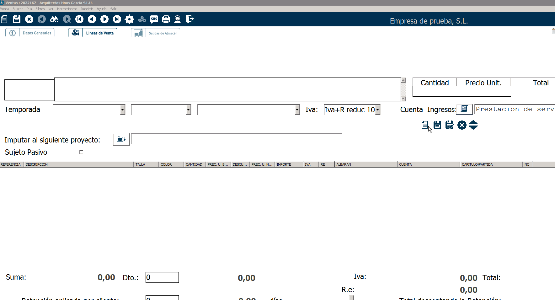
Task: Go to the first record
Action: pos(79,19)
